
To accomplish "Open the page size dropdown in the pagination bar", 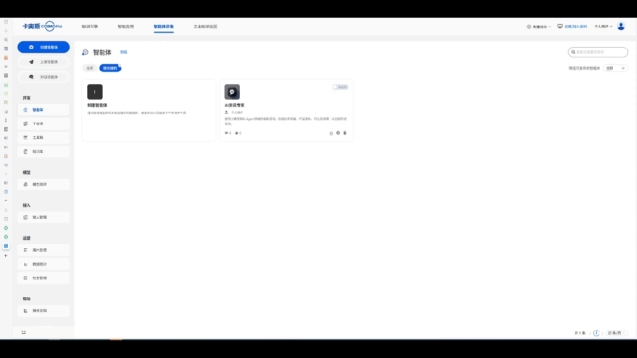I will coord(616,333).
